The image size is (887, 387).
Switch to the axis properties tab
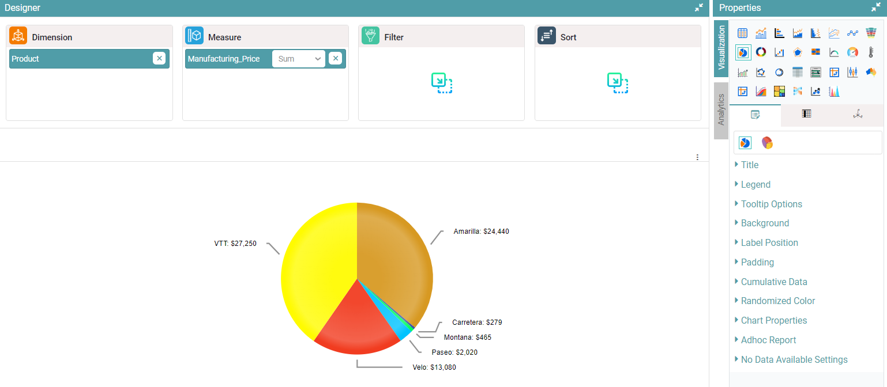coord(858,114)
